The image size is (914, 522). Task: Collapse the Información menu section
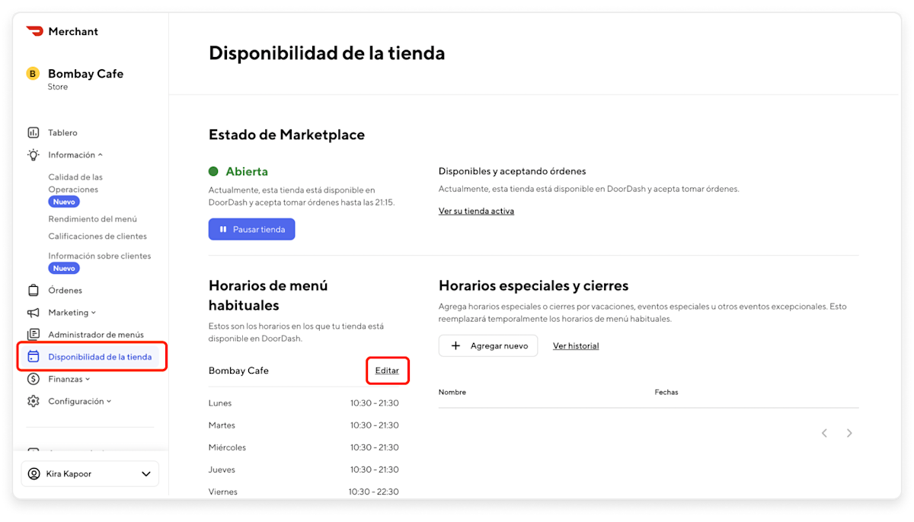pyautogui.click(x=100, y=154)
